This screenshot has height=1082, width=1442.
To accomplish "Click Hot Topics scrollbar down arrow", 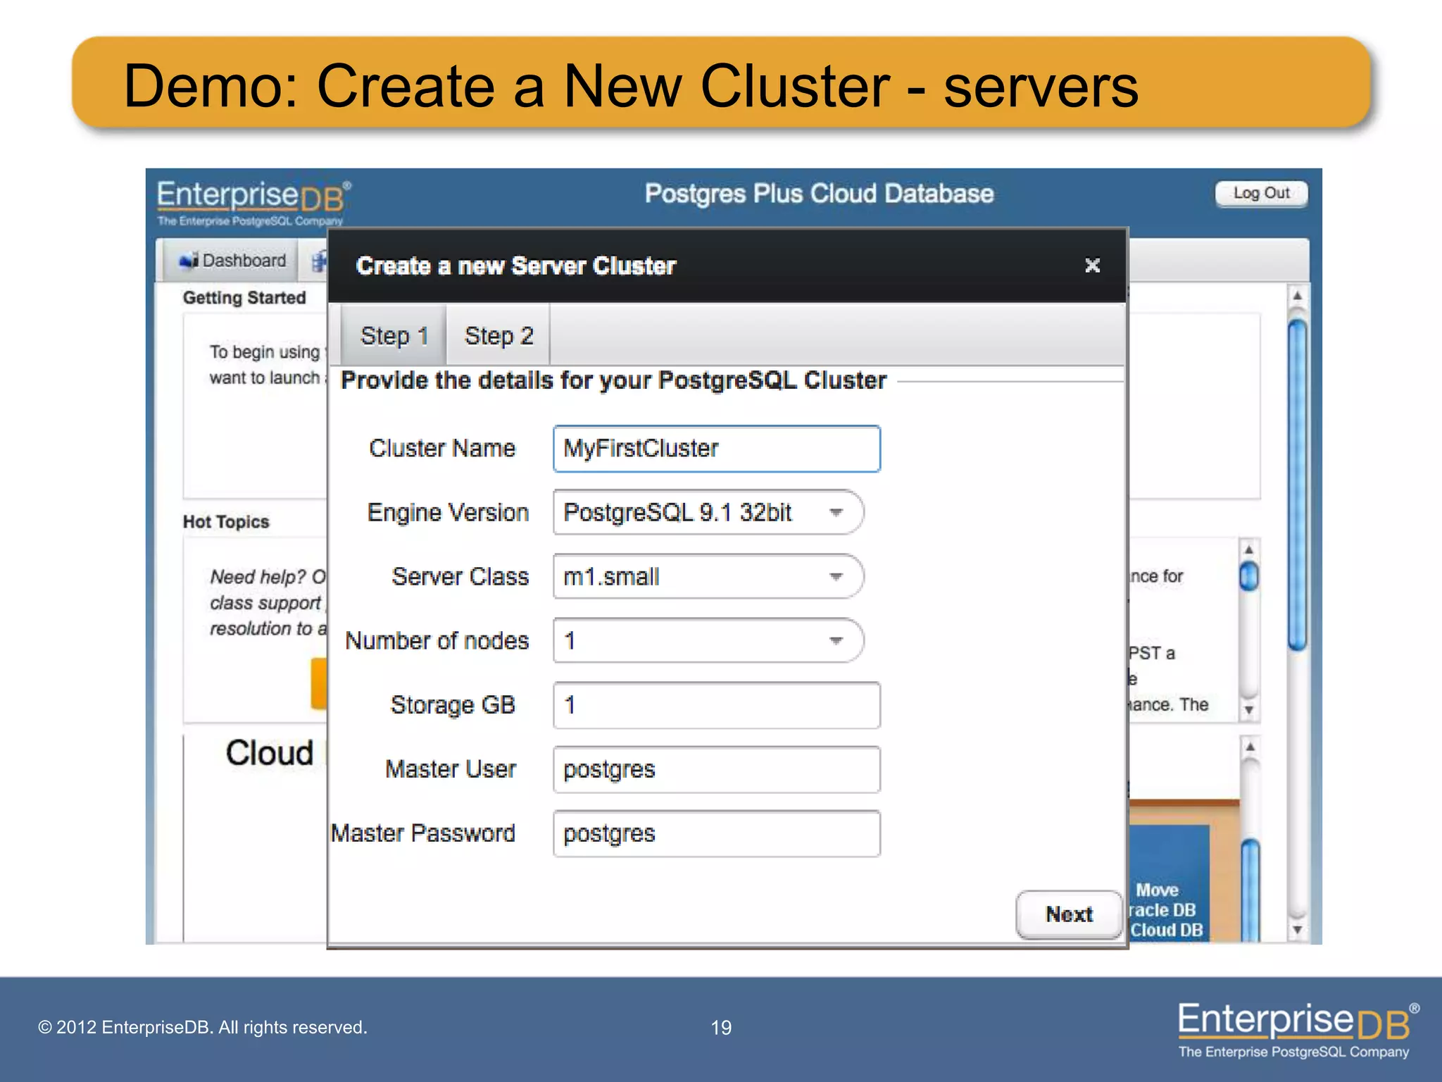I will click(x=1248, y=709).
